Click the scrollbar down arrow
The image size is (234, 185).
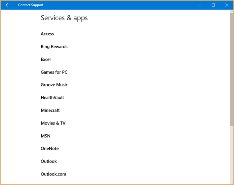coord(232,183)
